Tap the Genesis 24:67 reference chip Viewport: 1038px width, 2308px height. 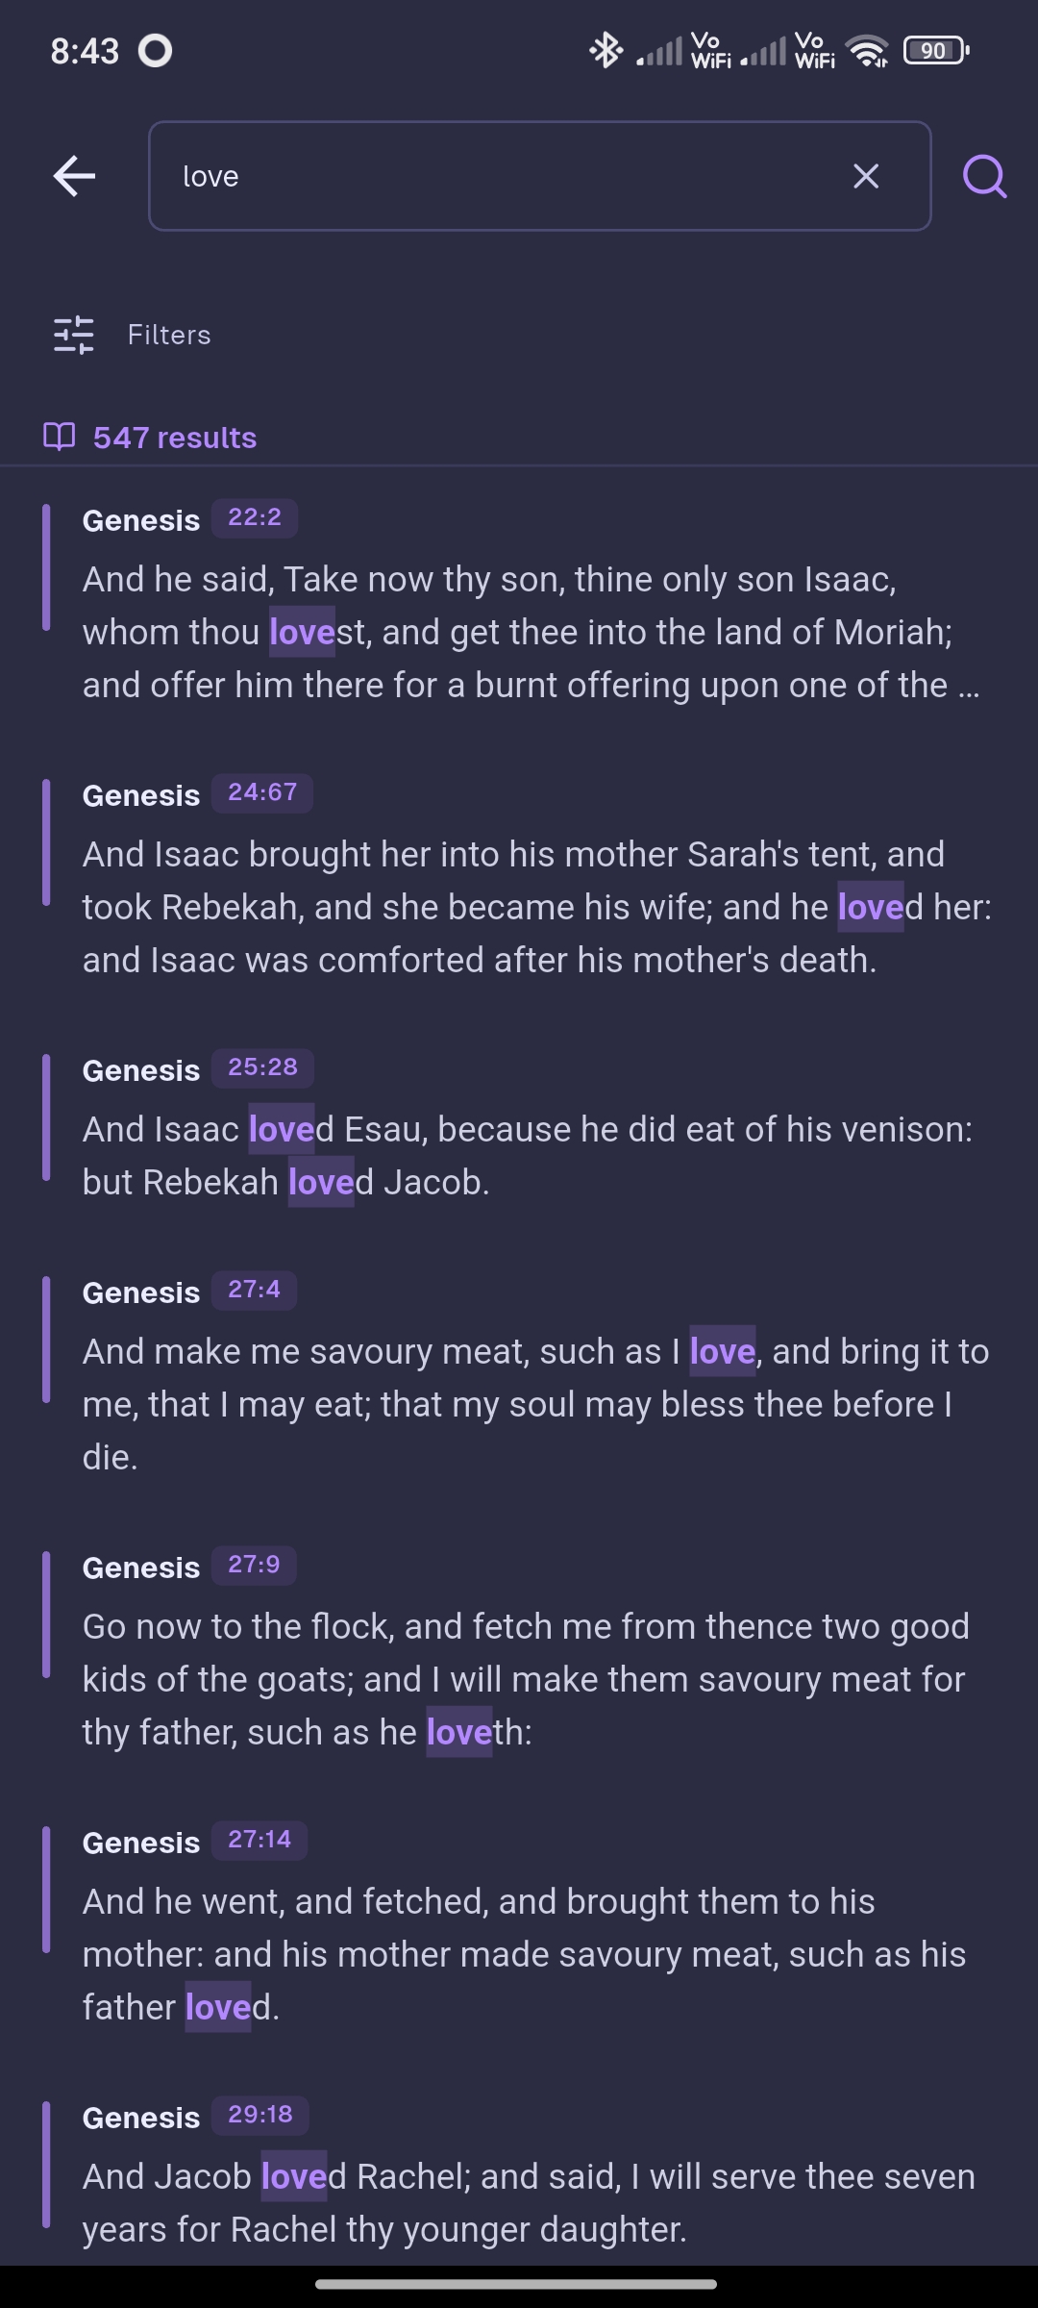262,793
